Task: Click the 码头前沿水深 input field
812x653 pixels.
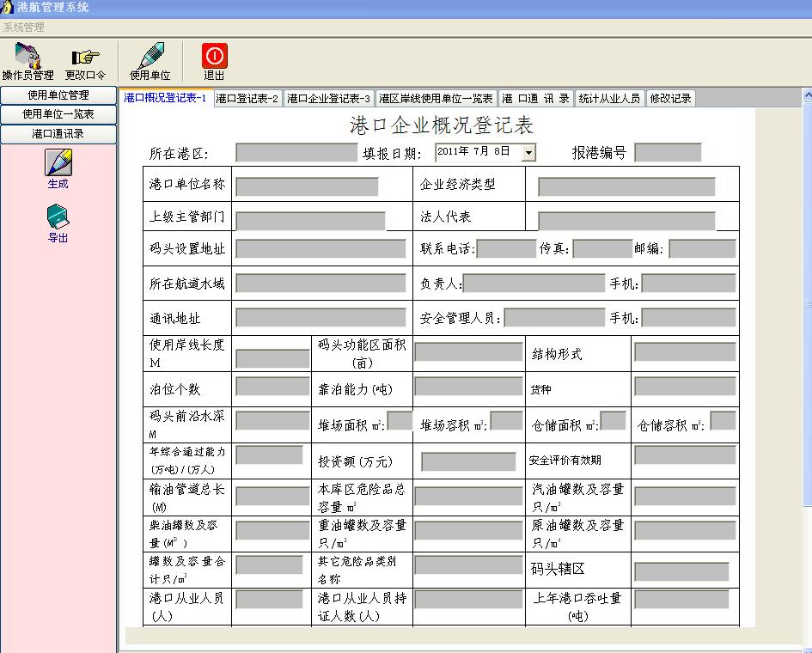Action: point(273,420)
